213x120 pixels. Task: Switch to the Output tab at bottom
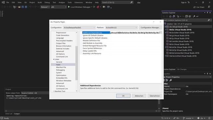click(17, 114)
